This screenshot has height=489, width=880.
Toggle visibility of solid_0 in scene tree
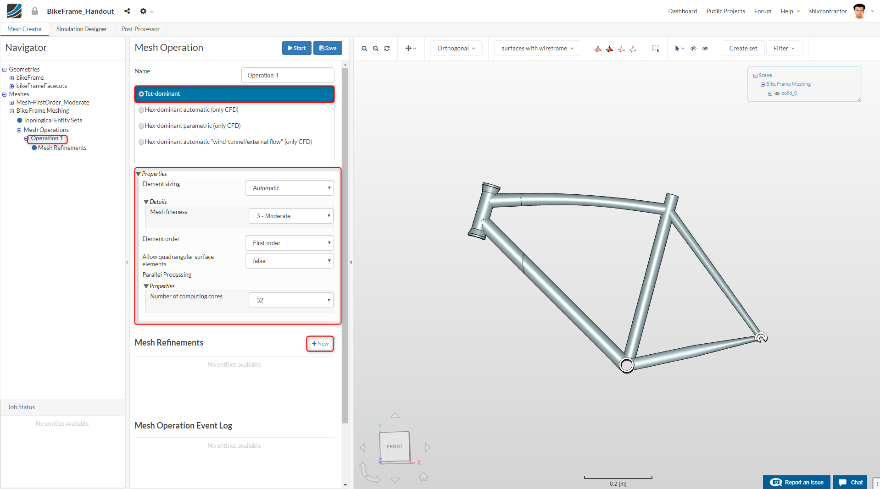click(777, 93)
